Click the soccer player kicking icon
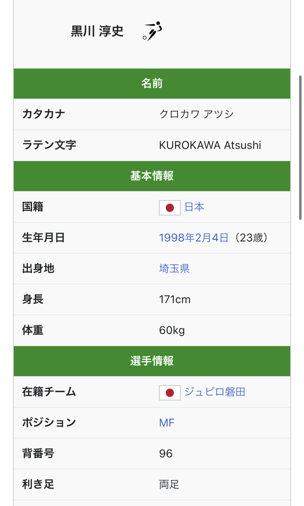Image resolution: width=304 pixels, height=506 pixels. click(x=152, y=31)
